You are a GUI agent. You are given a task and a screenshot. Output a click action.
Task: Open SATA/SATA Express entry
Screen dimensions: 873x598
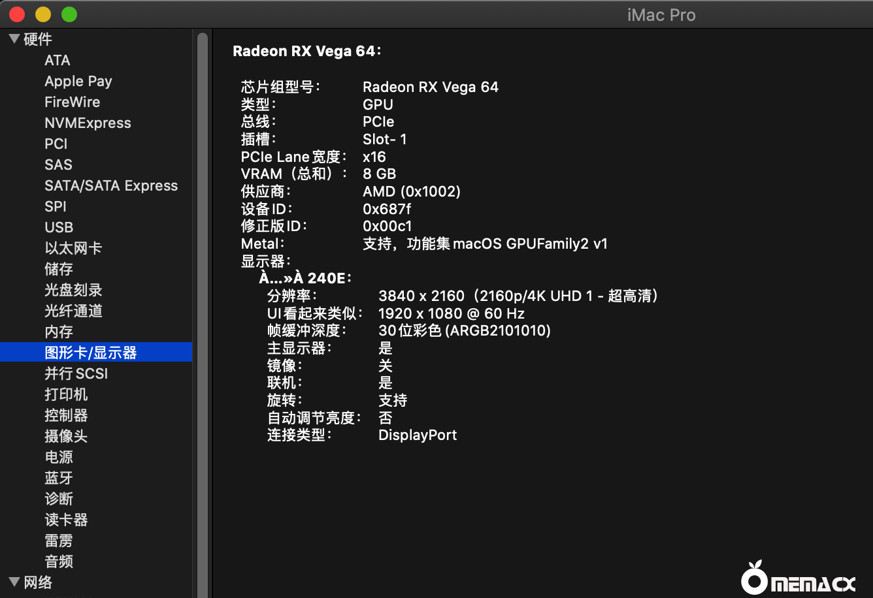110,185
